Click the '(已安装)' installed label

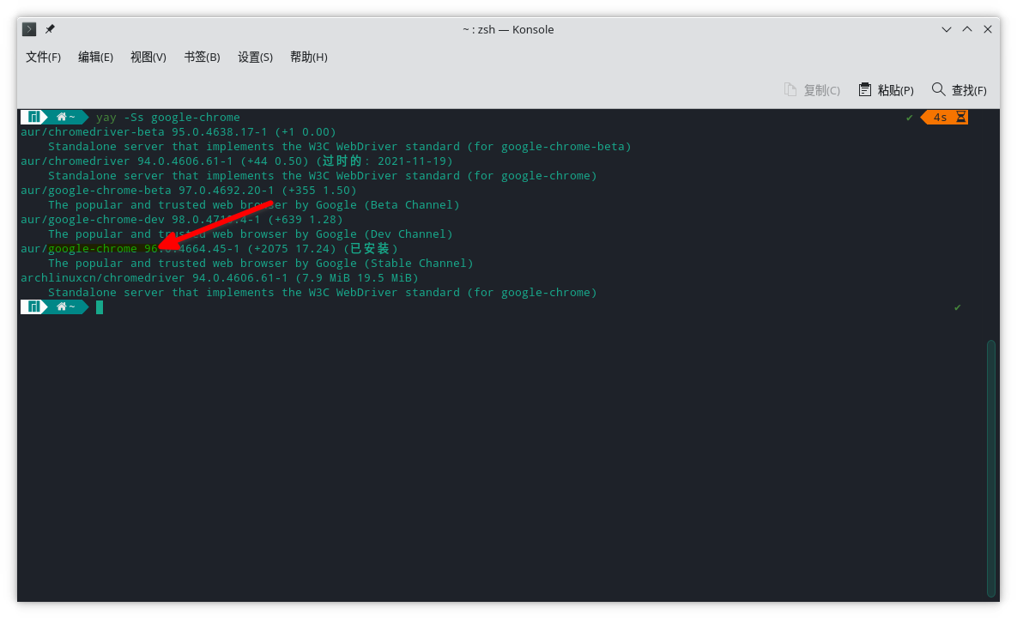pyautogui.click(x=371, y=248)
